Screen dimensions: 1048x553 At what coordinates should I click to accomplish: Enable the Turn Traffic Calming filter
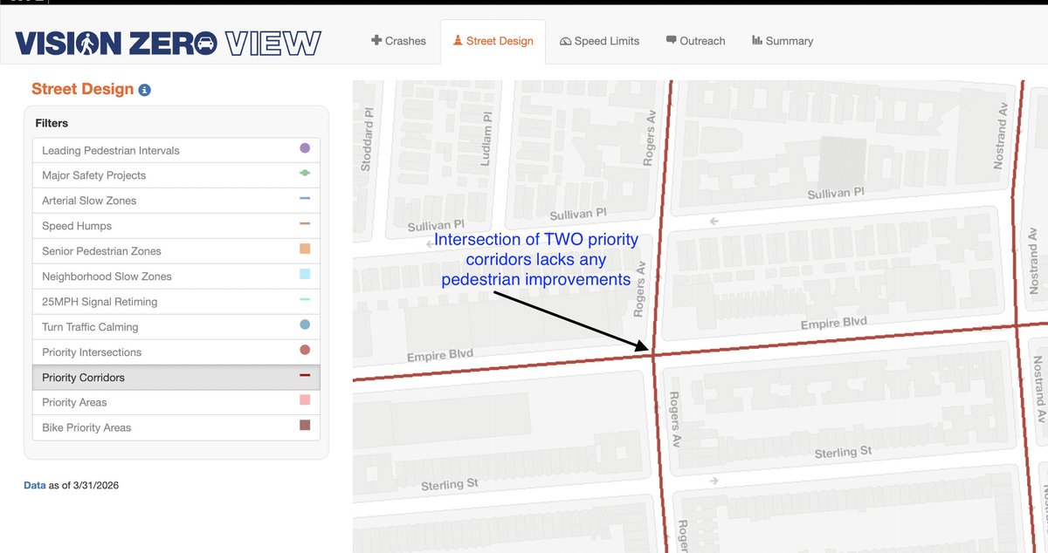click(x=176, y=327)
